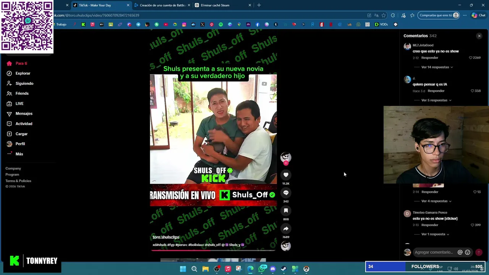Close the Comentarios panel
489x275 pixels.
point(479,36)
